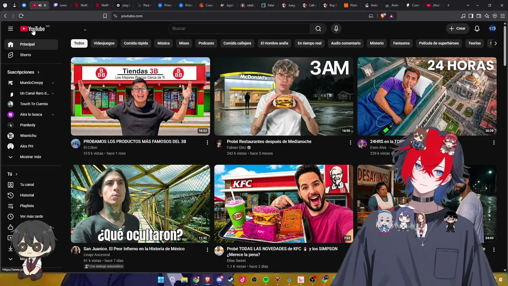Open MundoCreepy subscription channel
This screenshot has height=286, width=508.
pyautogui.click(x=32, y=83)
